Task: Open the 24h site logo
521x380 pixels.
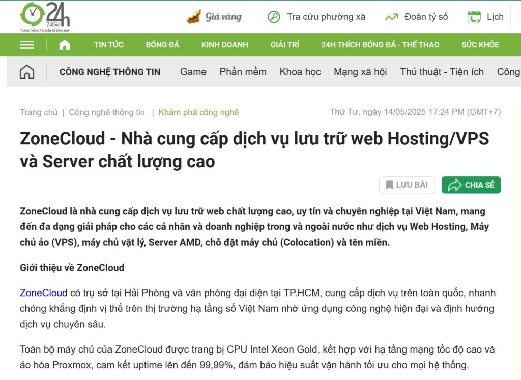Action: click(x=45, y=17)
